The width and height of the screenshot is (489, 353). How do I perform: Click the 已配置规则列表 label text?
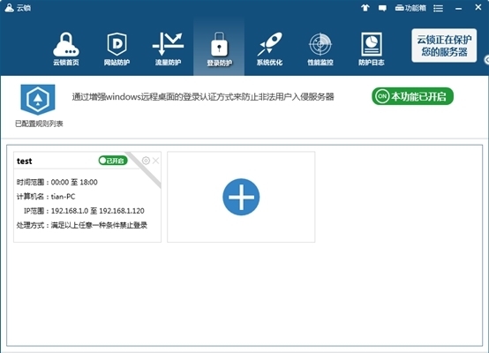[39, 124]
